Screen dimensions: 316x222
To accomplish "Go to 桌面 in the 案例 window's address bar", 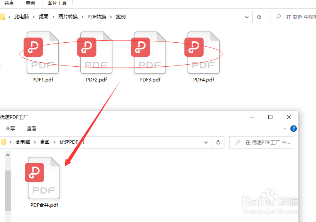I will [44, 17].
